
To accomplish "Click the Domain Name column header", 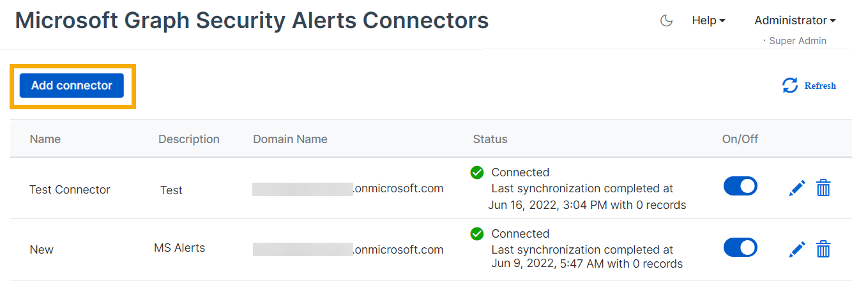I will pos(290,139).
